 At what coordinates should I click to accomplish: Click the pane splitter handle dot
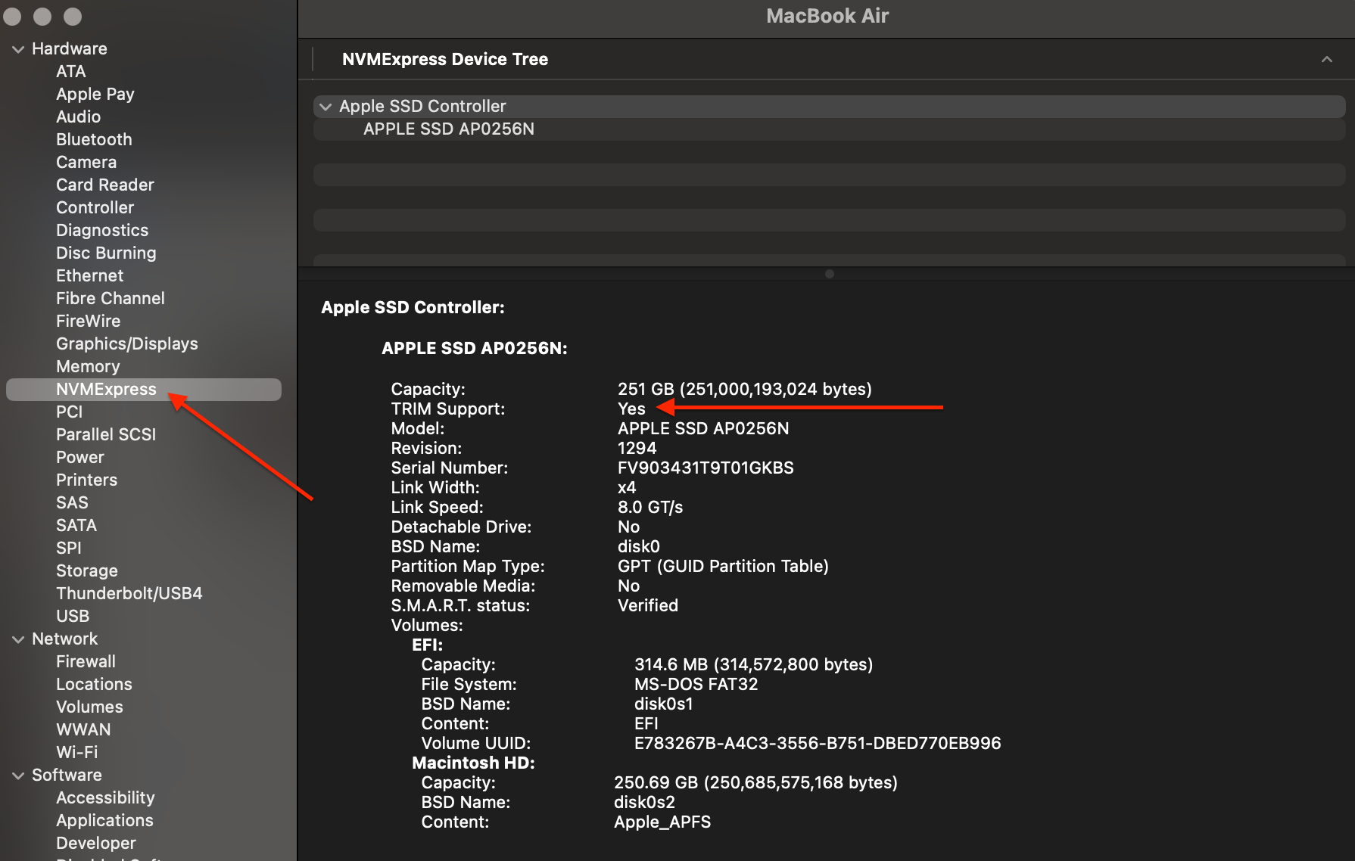(x=830, y=274)
